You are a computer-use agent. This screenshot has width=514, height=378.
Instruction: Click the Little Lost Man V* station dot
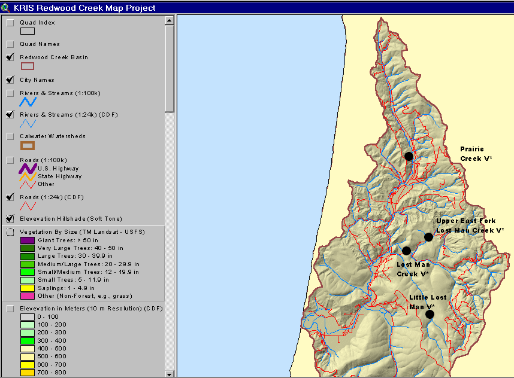click(x=430, y=315)
